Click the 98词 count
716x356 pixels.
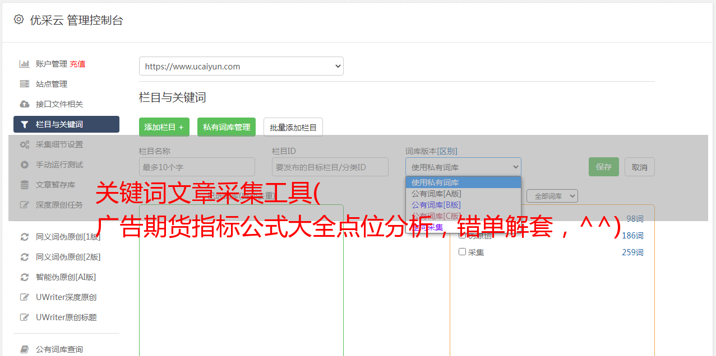pyautogui.click(x=635, y=219)
